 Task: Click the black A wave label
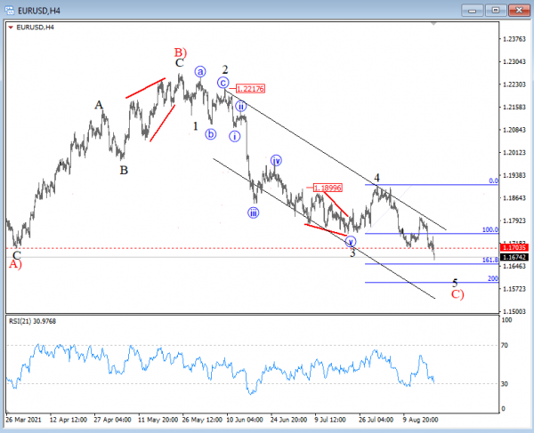pos(99,105)
